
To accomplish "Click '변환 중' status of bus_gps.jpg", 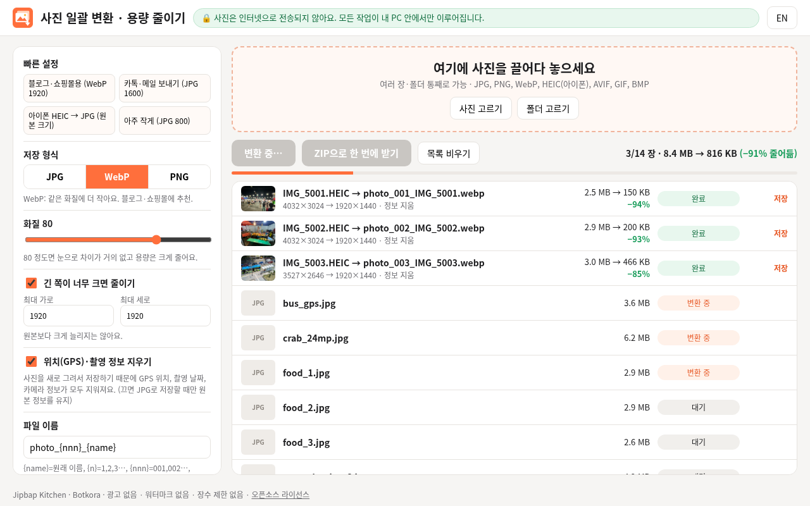I will tap(699, 303).
